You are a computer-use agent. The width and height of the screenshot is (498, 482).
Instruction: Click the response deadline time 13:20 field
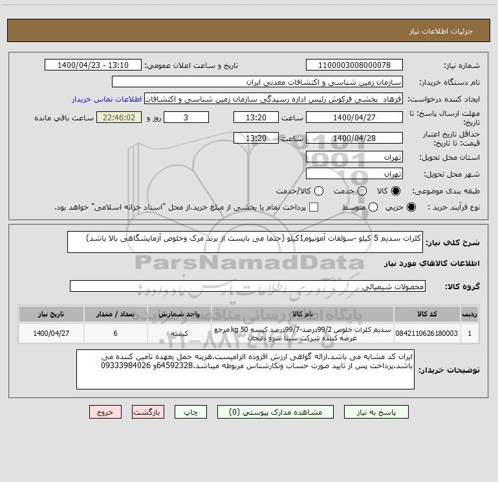(x=256, y=117)
